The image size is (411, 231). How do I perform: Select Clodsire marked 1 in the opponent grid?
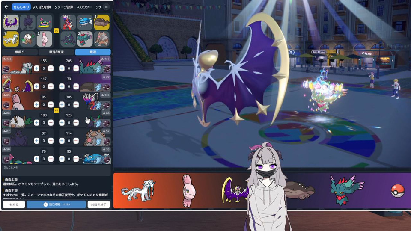[102, 22]
